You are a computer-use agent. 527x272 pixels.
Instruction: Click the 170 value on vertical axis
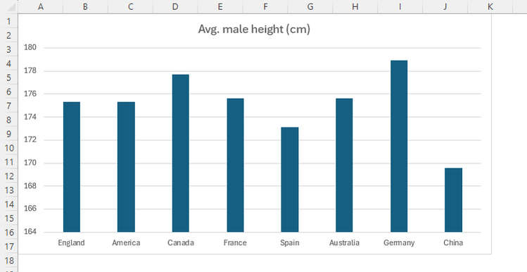click(x=30, y=163)
